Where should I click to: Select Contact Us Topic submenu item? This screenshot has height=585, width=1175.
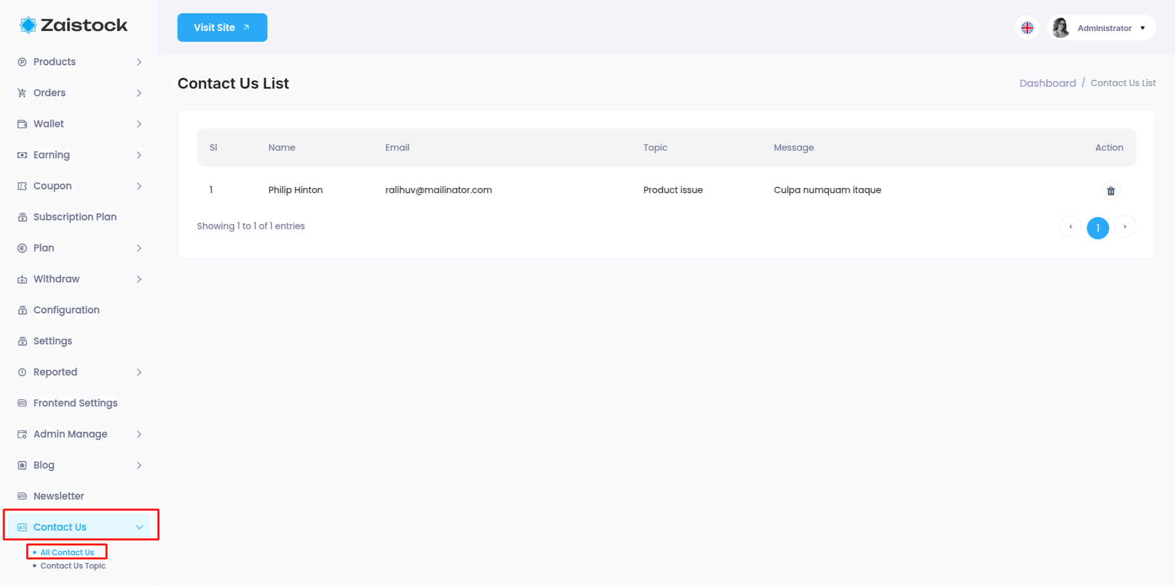[x=73, y=566]
